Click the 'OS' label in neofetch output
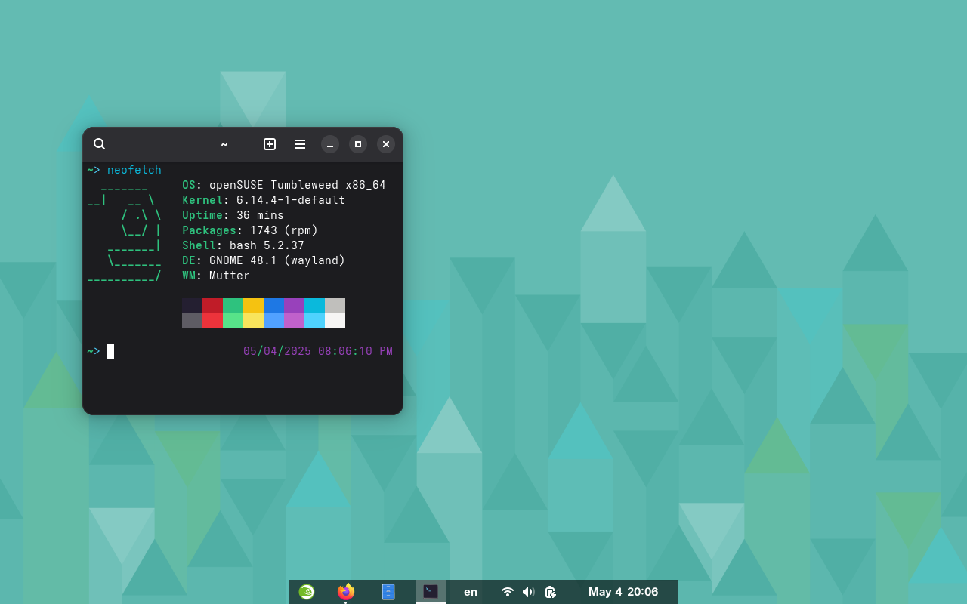 tap(189, 185)
